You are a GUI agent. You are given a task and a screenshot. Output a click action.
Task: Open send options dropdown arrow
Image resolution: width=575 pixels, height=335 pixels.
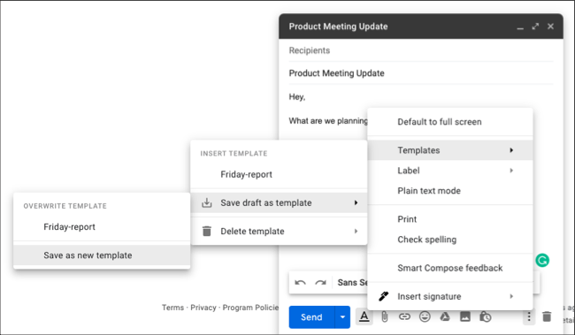342,317
